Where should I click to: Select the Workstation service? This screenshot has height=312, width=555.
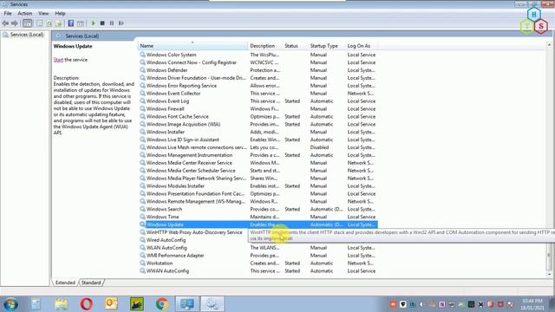coord(160,263)
